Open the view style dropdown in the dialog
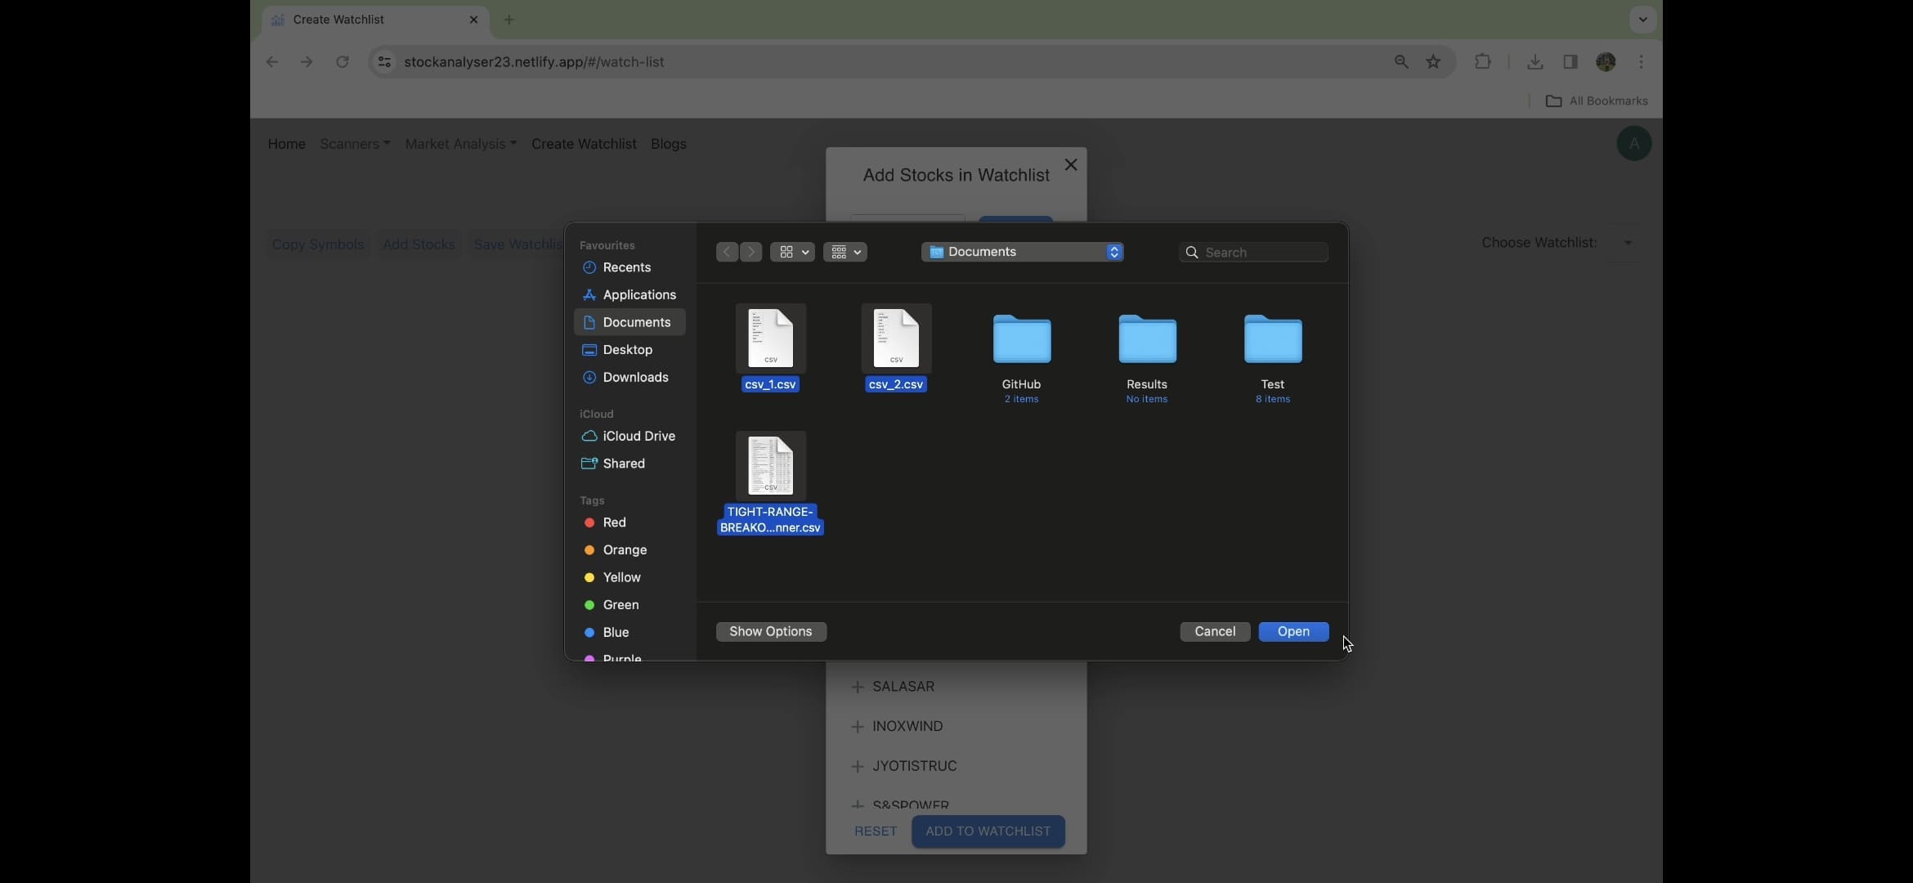This screenshot has width=1913, height=883. pyautogui.click(x=791, y=252)
